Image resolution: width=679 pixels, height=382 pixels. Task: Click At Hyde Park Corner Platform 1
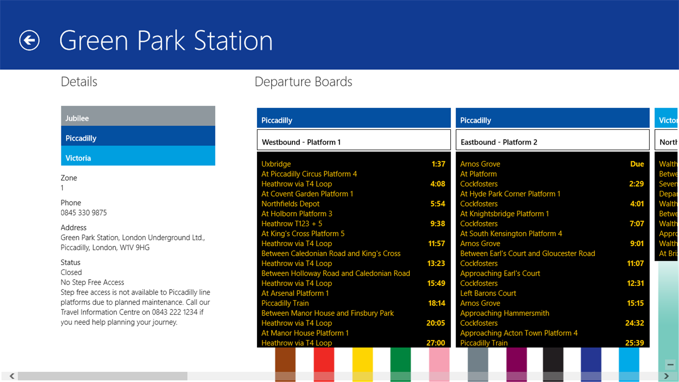click(511, 194)
